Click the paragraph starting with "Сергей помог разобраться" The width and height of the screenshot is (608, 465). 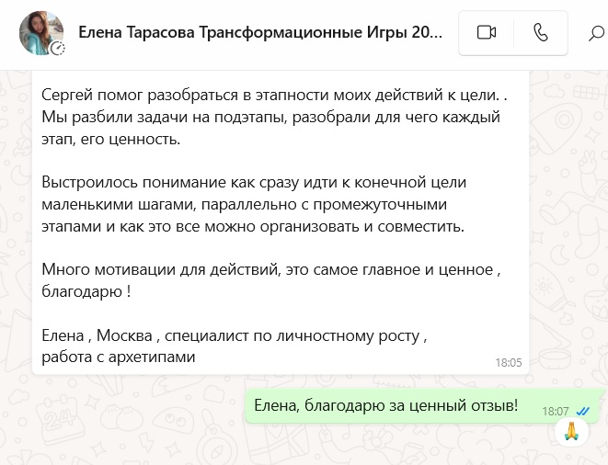[x=271, y=94]
